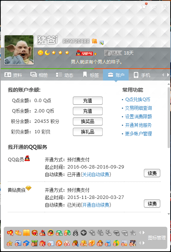Click the grey star icon
The image size is (171, 252).
133,233
